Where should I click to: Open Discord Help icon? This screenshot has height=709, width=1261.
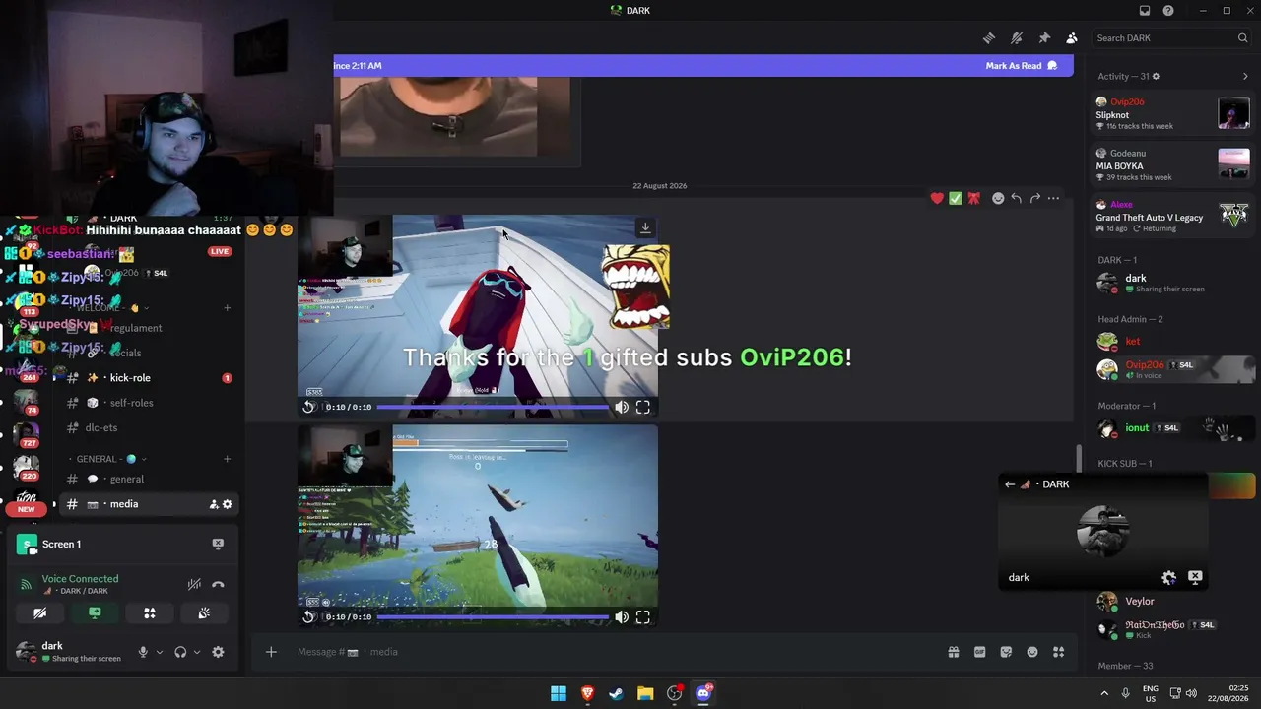click(1168, 11)
